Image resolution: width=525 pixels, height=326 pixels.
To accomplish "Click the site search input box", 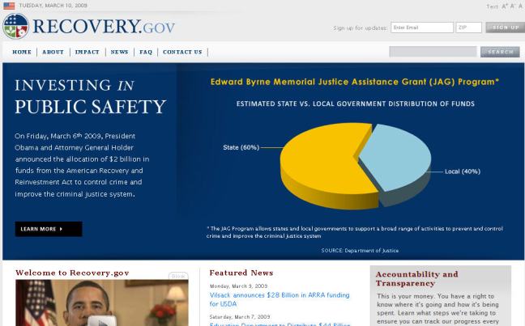I will (433, 52).
